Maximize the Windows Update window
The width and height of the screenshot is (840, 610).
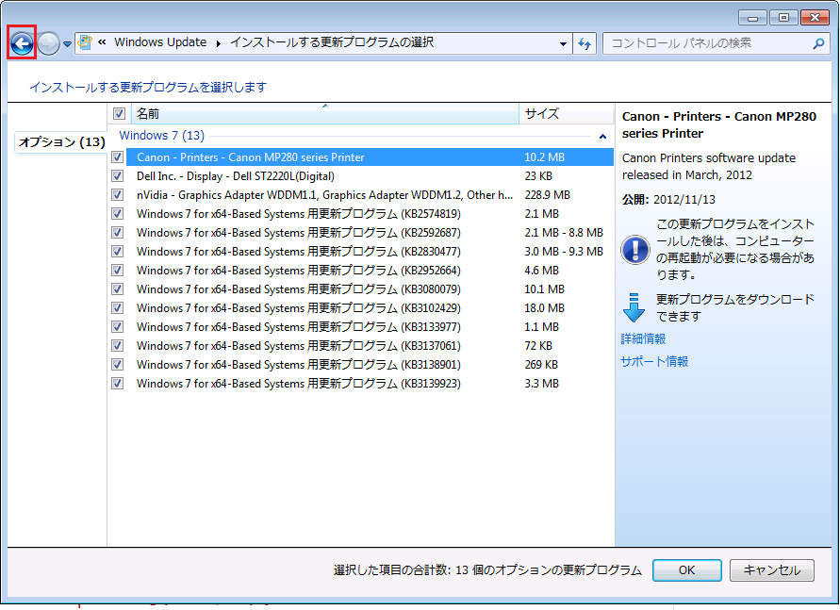click(x=783, y=18)
